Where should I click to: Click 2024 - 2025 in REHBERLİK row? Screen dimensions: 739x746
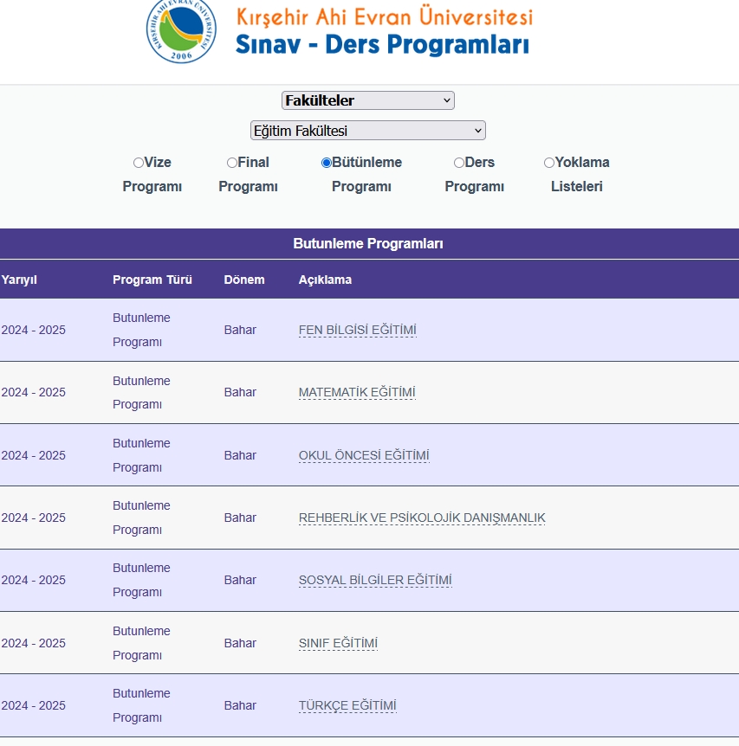(33, 518)
